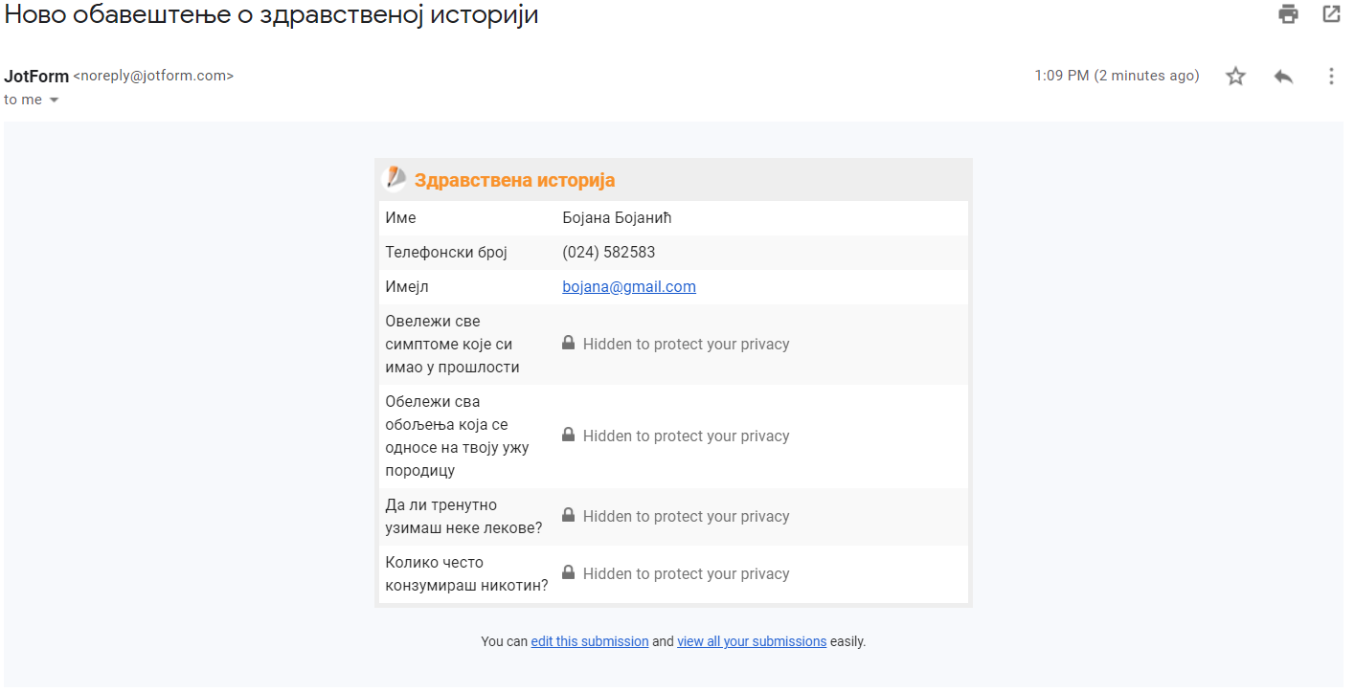The width and height of the screenshot is (1355, 693).
Task: Click the bojana@gmail.com email link
Action: [x=628, y=287]
